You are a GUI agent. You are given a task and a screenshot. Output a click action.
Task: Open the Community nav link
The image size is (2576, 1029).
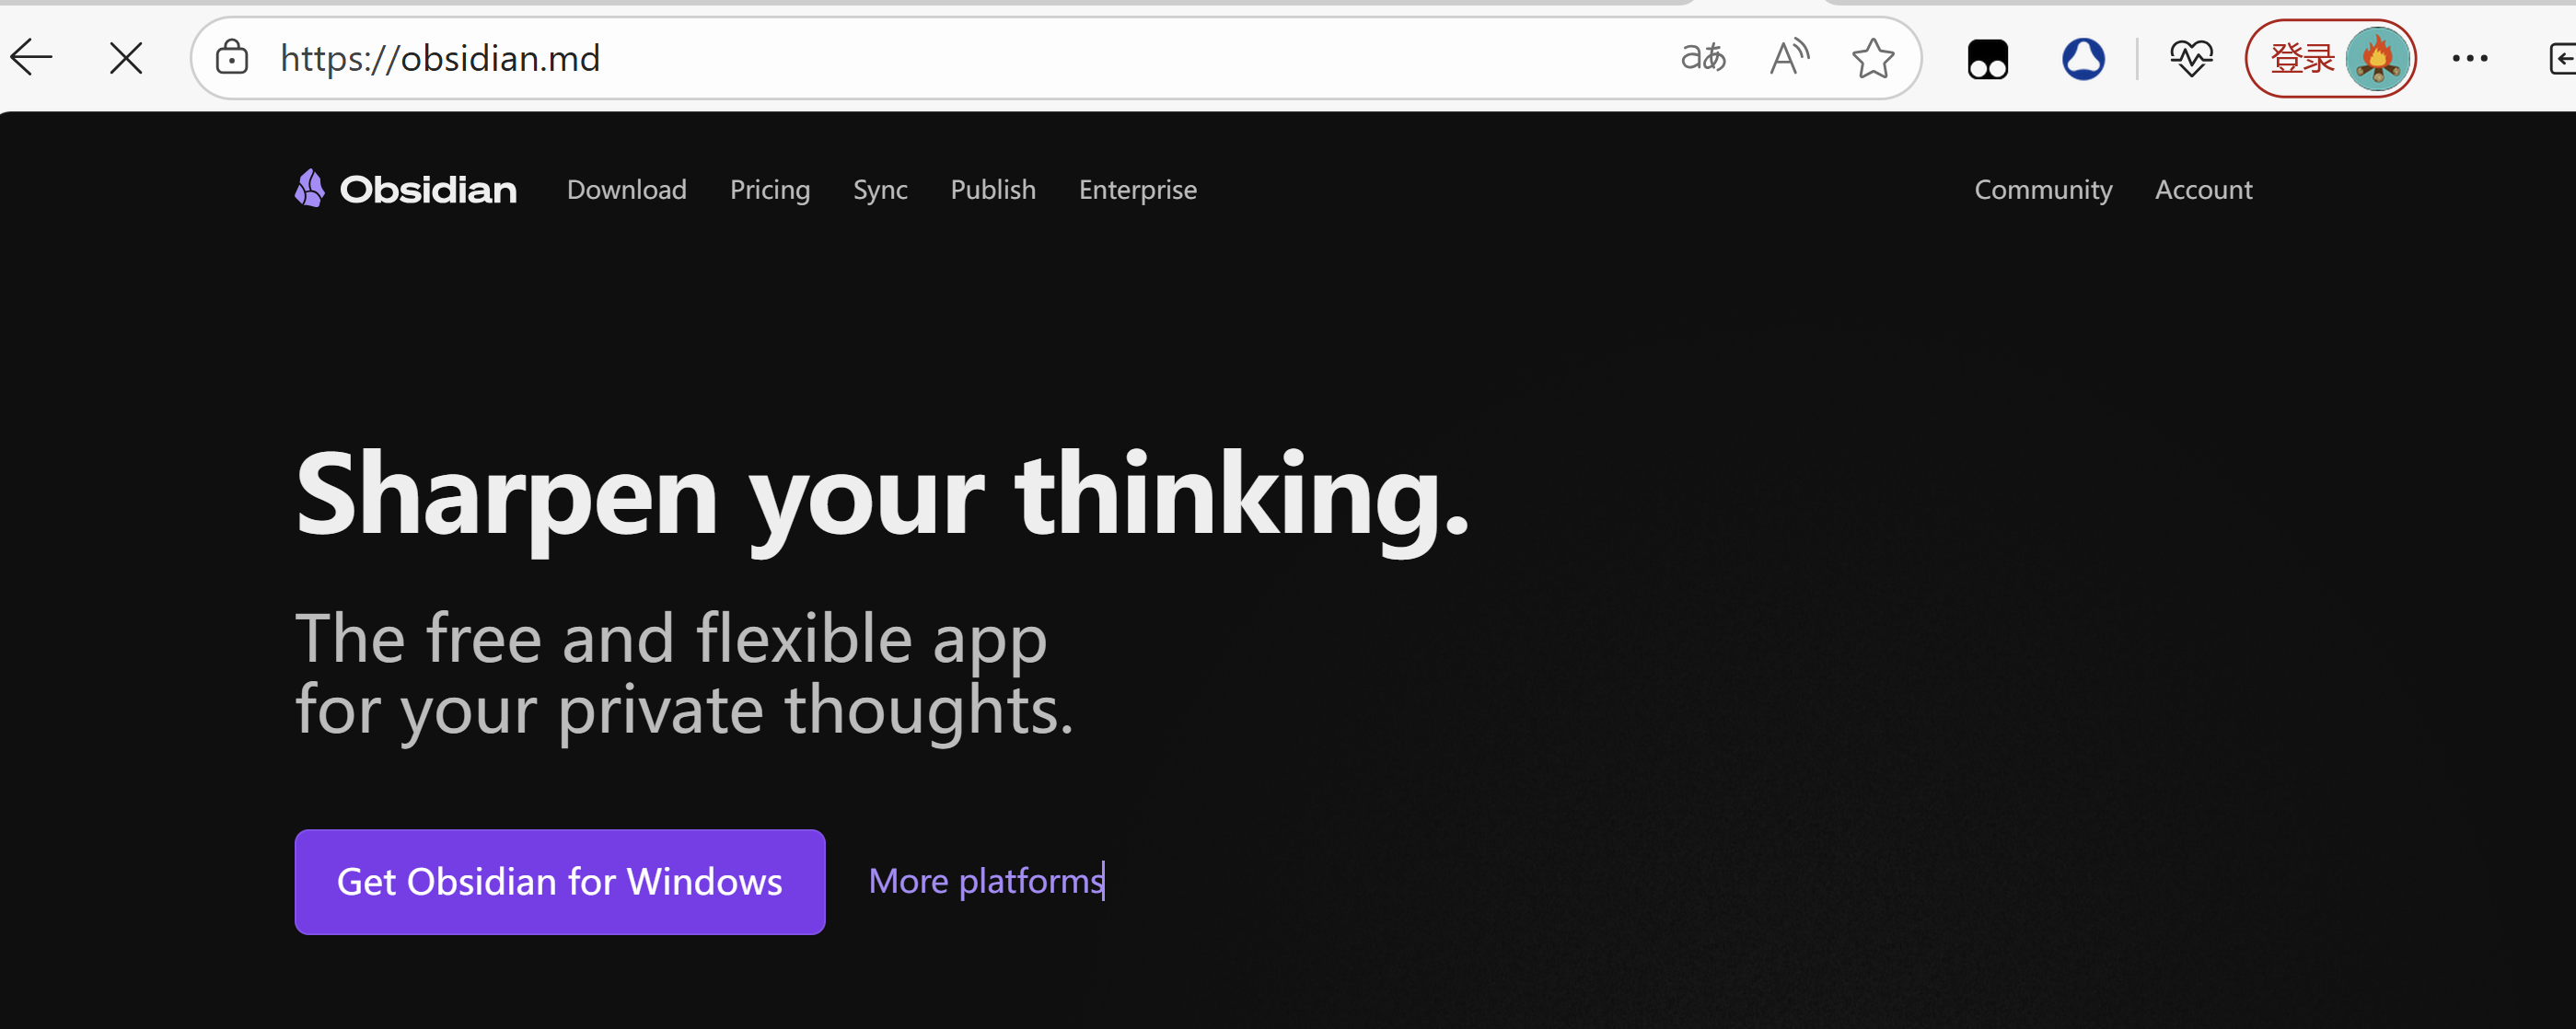click(x=2042, y=190)
